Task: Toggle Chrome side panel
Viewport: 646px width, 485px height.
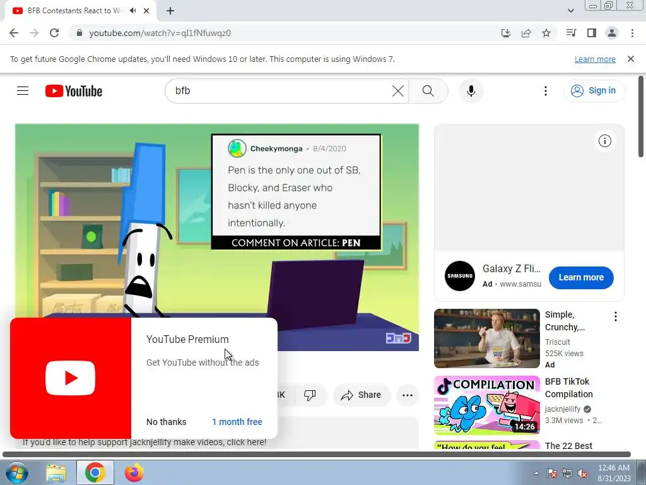Action: point(592,33)
